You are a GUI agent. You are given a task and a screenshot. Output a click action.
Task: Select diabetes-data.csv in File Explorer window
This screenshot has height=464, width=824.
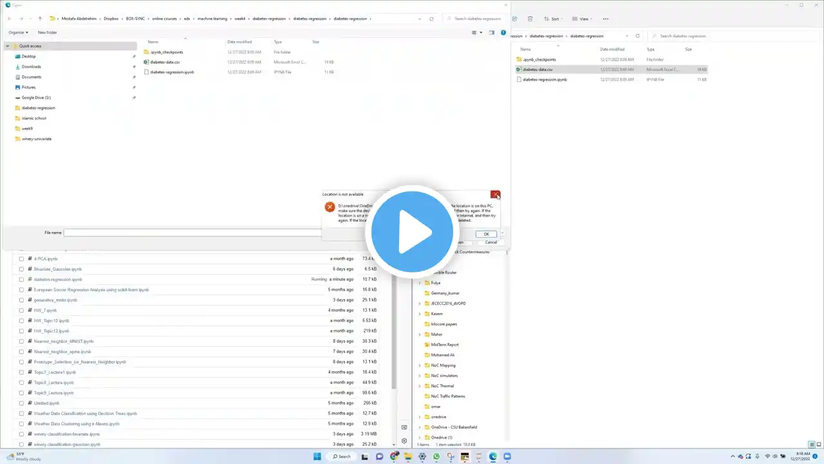coord(538,69)
